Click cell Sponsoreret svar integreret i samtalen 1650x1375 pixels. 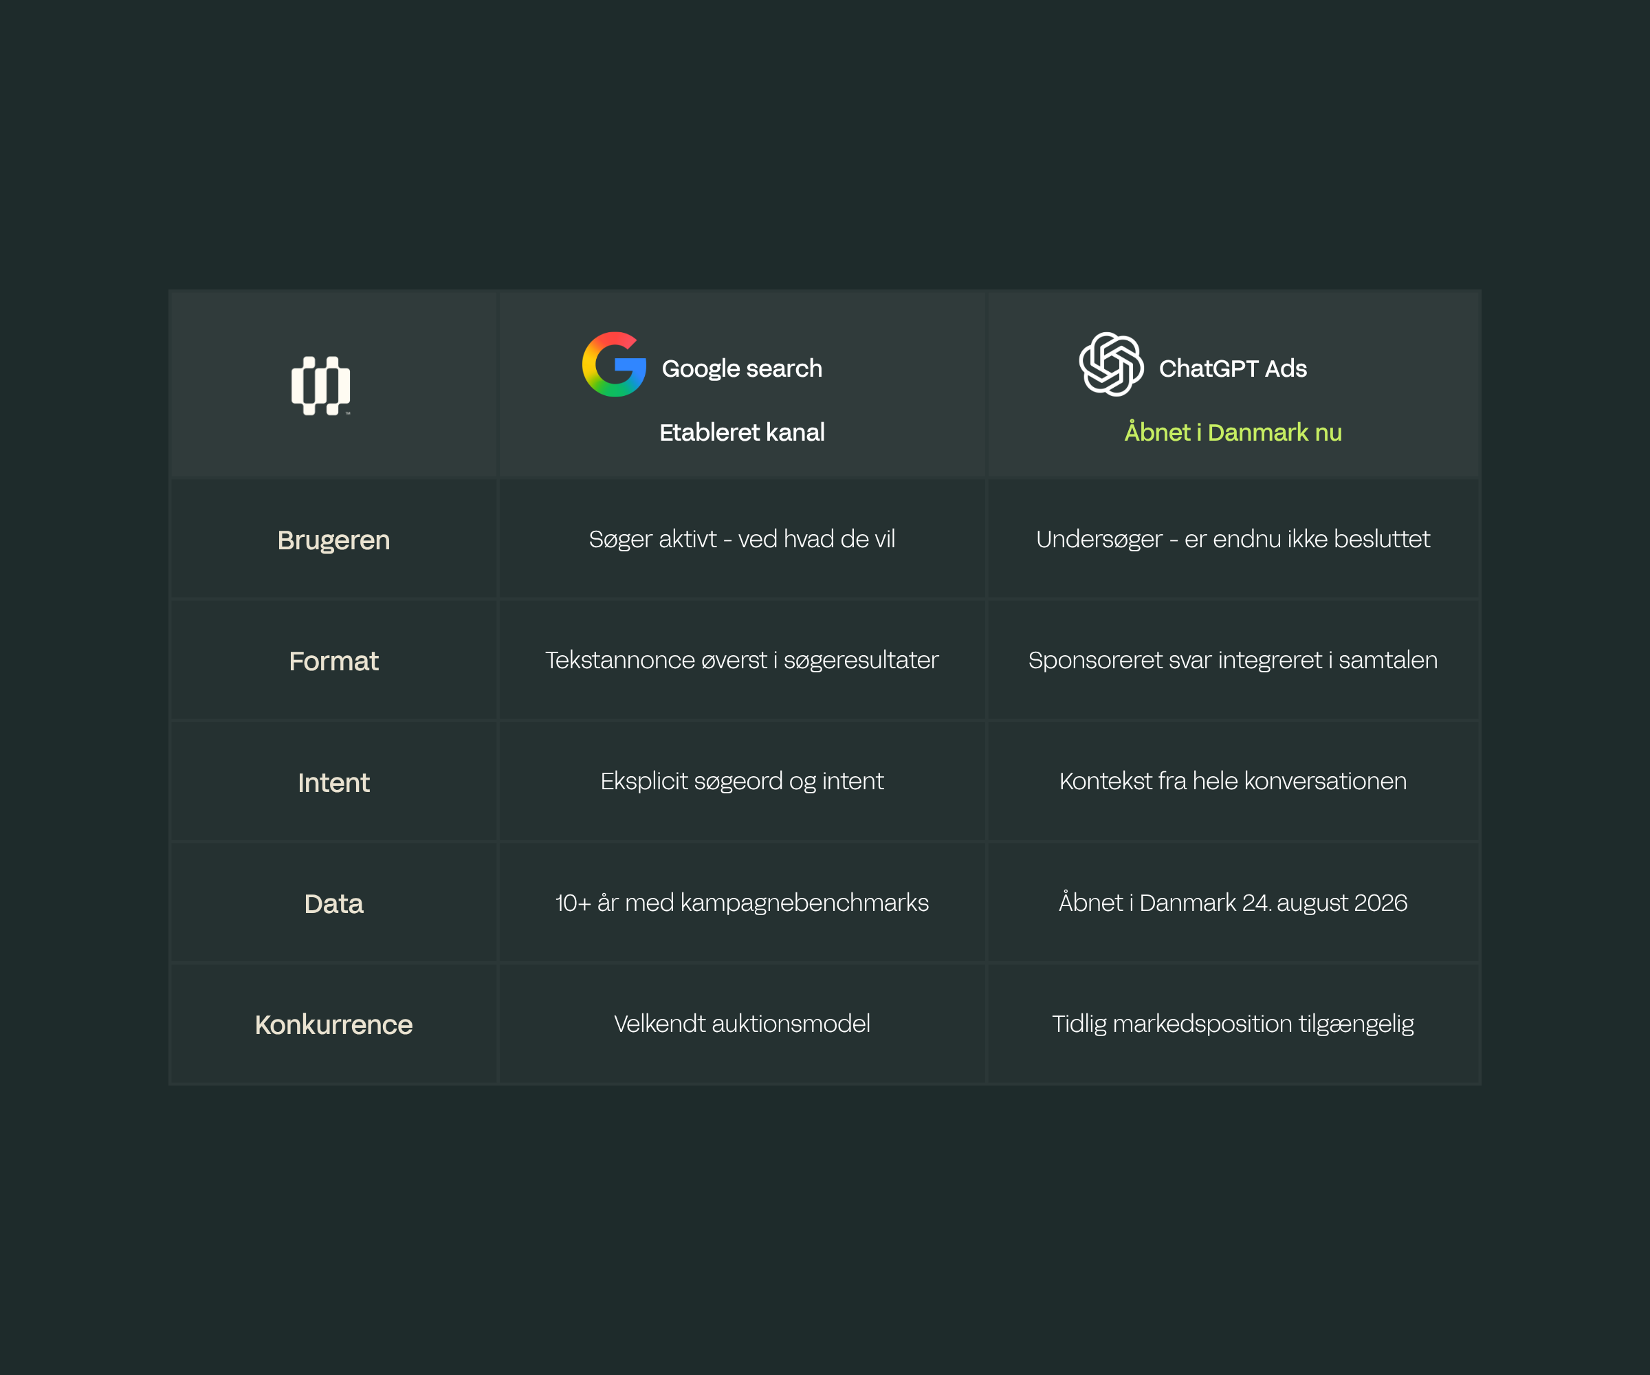[1233, 660]
